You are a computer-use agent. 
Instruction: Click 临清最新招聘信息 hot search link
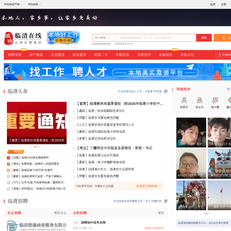102,44
